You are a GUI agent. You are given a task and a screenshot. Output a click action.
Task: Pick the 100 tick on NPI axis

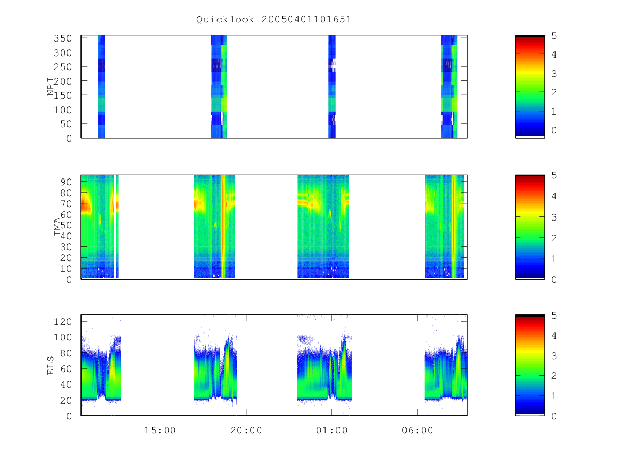(x=64, y=109)
